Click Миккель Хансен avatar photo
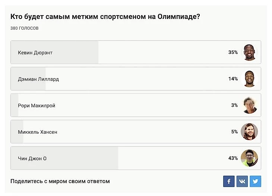 click(249, 132)
